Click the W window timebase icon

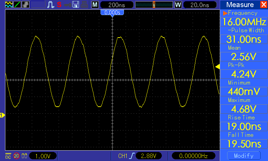(178, 5)
